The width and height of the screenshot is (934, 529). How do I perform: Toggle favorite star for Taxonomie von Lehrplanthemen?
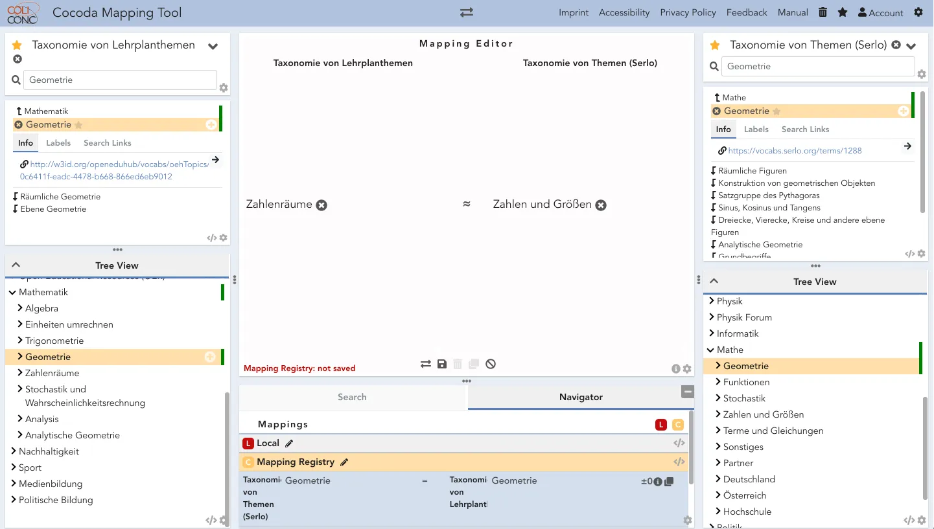[18, 45]
